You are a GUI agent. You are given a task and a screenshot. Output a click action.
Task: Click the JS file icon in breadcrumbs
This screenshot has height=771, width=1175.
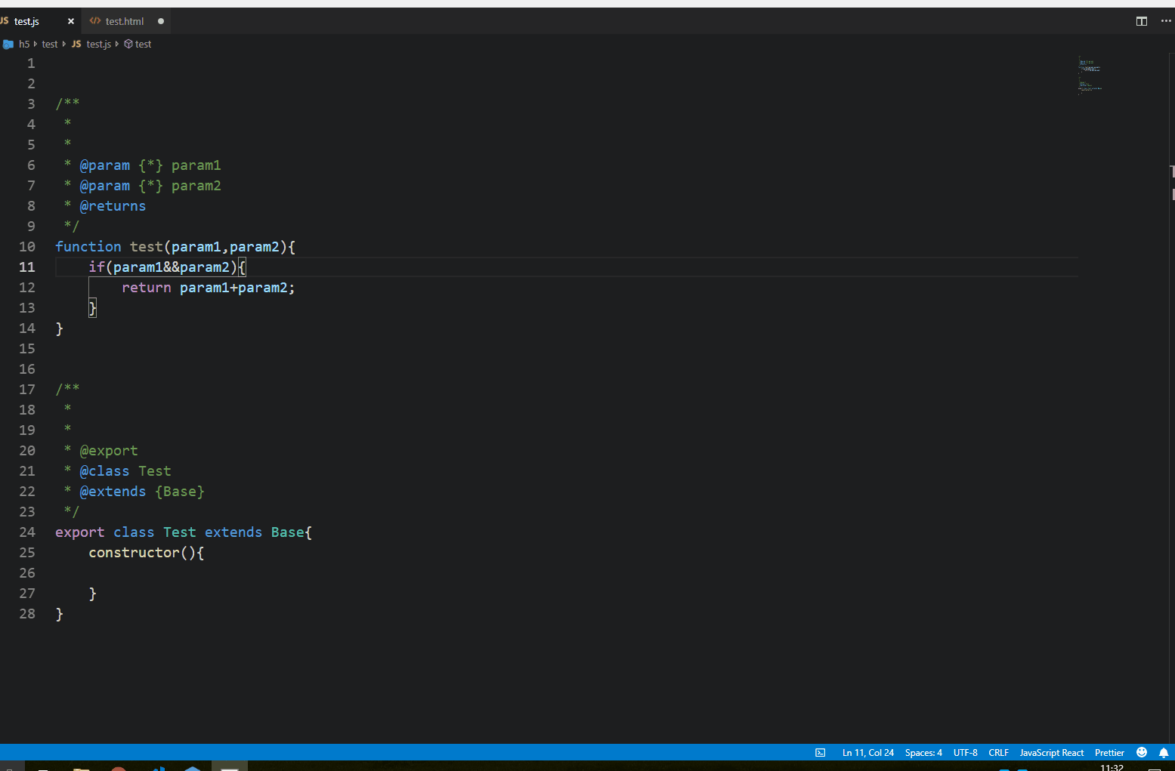pyautogui.click(x=76, y=45)
